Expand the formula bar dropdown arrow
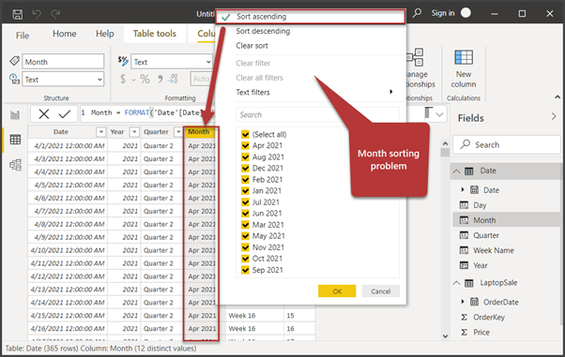The image size is (565, 357). 439,115
